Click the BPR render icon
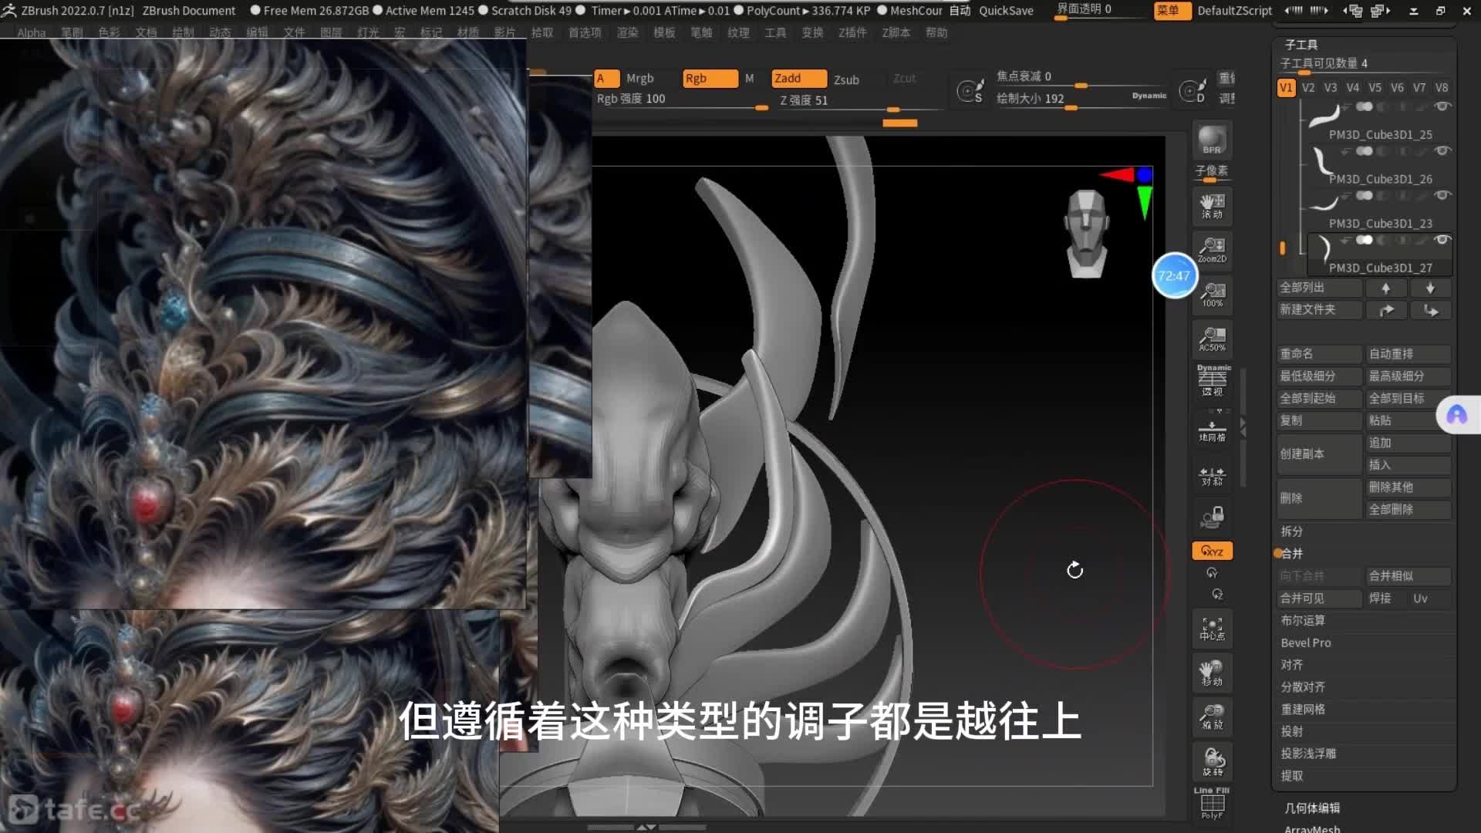 [1212, 140]
